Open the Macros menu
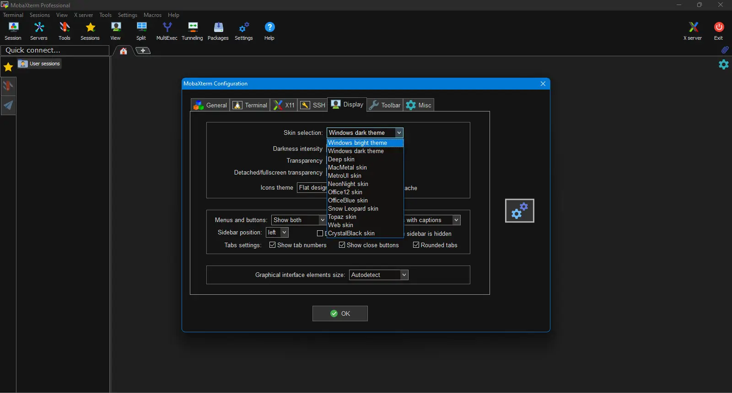Viewport: 732px width, 393px height. pos(152,15)
